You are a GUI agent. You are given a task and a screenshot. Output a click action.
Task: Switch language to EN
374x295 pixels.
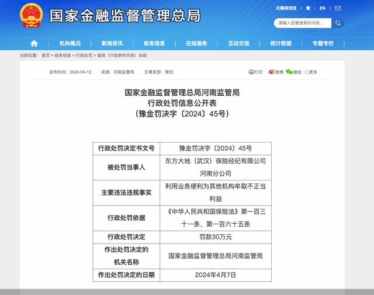(323, 8)
